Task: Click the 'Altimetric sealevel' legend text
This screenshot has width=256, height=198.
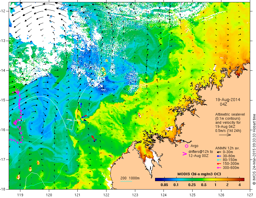Action: (230, 114)
